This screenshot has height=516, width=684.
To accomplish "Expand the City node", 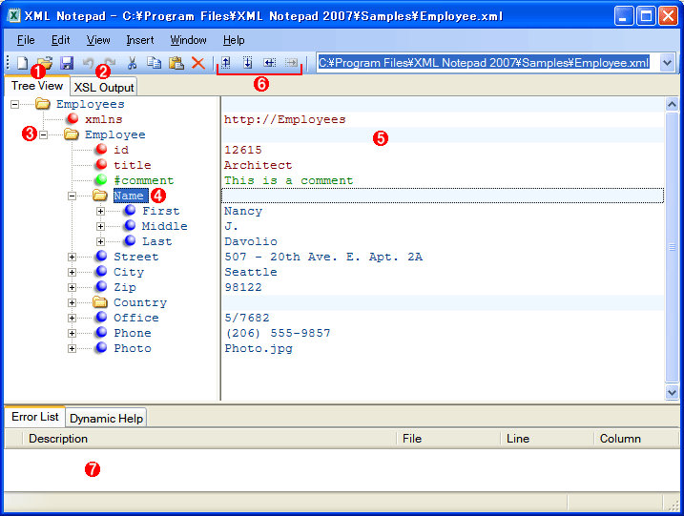I will [72, 272].
